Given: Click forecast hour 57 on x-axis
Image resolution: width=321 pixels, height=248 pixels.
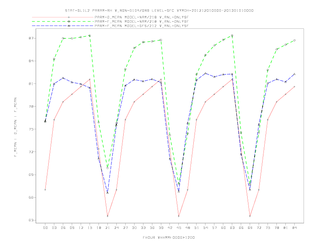Looking at the screenshot, I should (x=214, y=228).
